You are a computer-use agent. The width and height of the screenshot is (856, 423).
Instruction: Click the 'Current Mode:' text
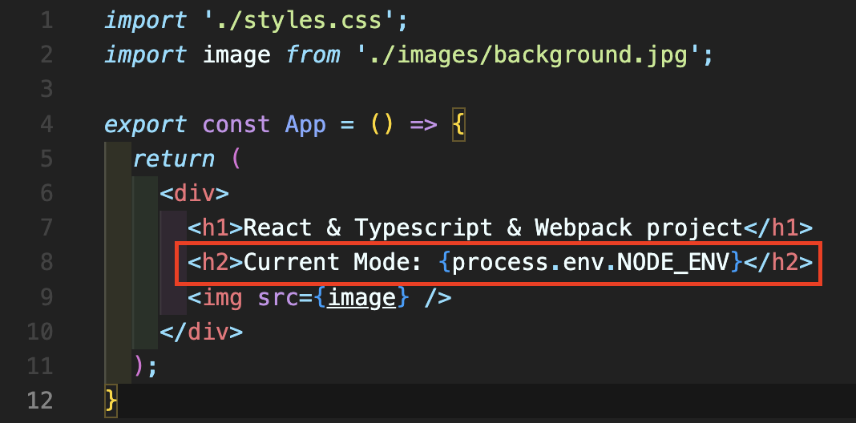[x=333, y=263]
